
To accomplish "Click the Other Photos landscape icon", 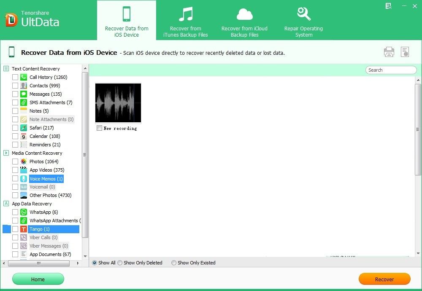I will [x=24, y=195].
